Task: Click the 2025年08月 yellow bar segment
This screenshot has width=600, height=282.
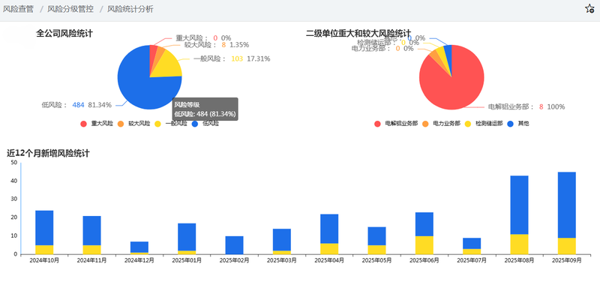Action: (x=519, y=244)
